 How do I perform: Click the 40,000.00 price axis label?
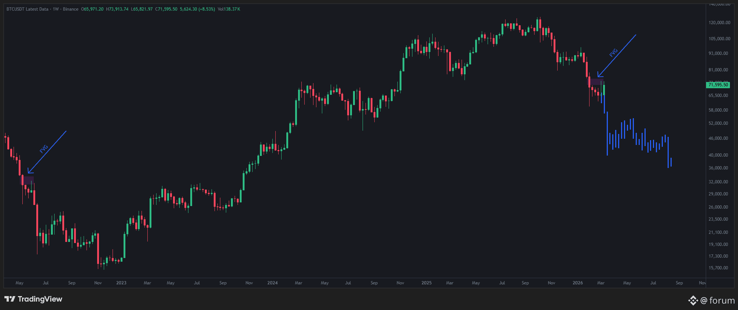tap(718, 155)
